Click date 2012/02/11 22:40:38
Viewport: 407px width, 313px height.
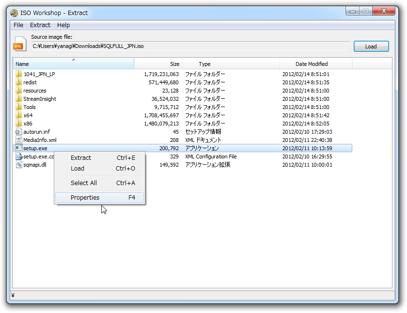click(307, 140)
